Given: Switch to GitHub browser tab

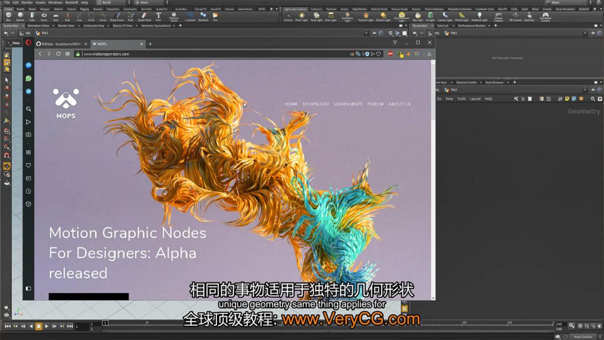Looking at the screenshot, I should point(61,44).
